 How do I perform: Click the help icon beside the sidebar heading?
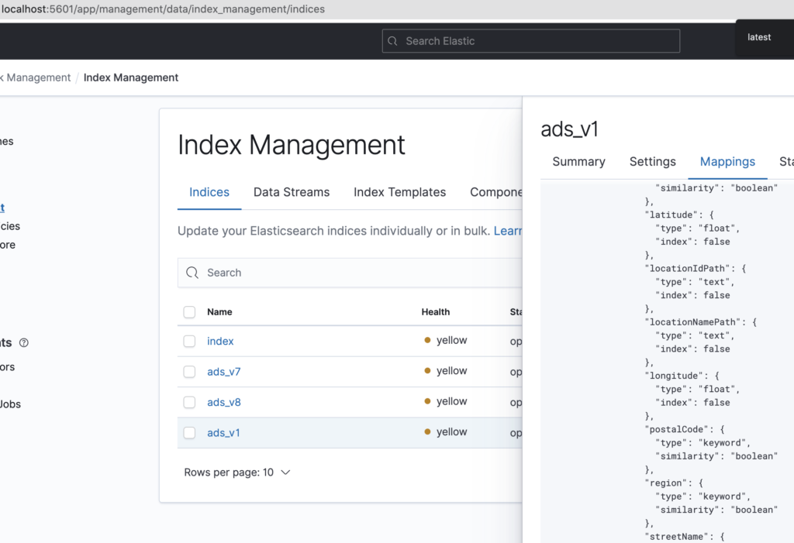[24, 342]
